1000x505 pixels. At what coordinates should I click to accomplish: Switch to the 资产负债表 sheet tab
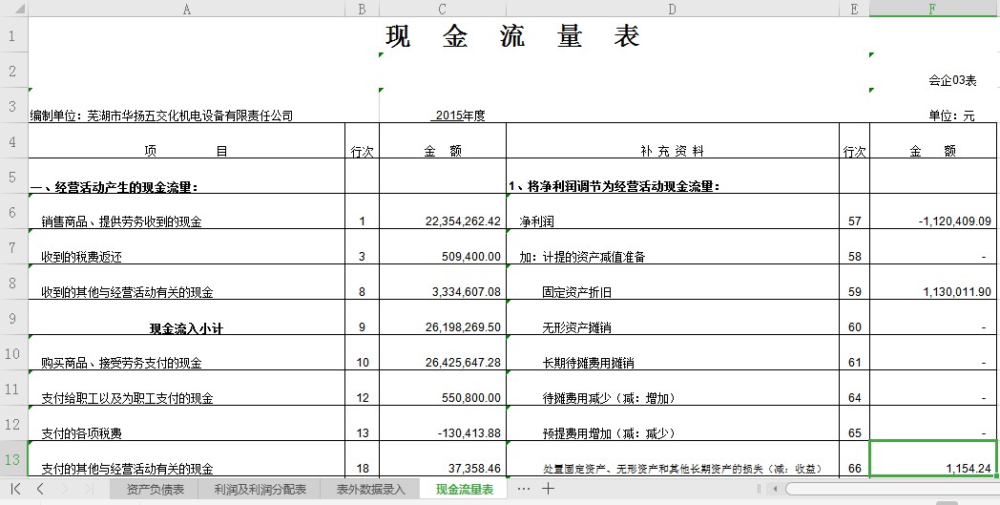[x=155, y=490]
